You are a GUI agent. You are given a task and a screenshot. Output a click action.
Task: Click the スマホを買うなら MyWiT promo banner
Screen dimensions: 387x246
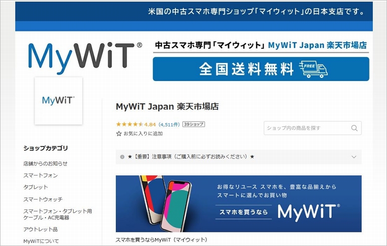pyautogui.click(x=239, y=203)
